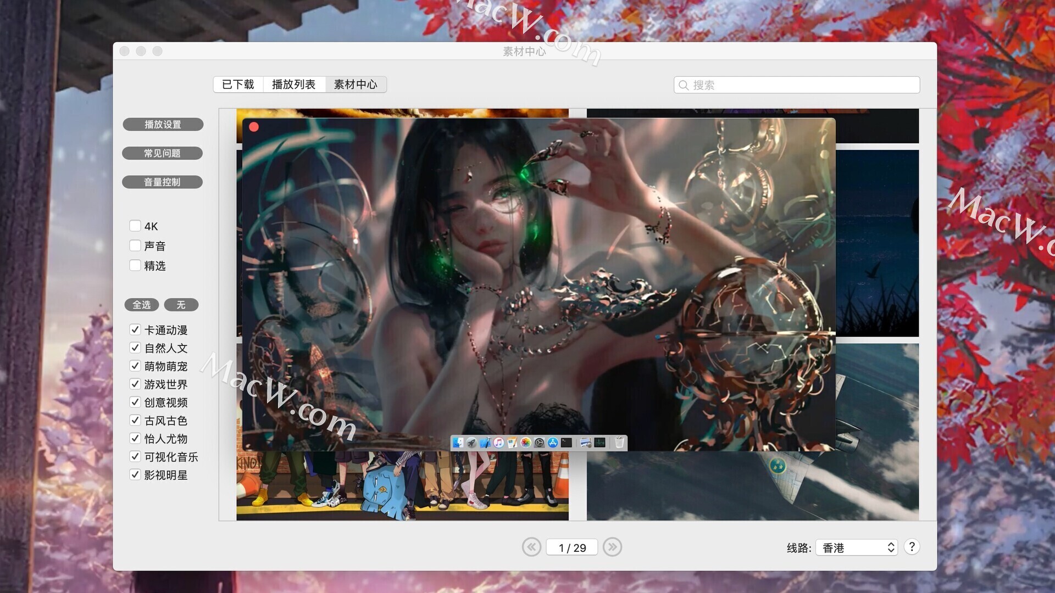Enable the 4K filter checkbox
The height and width of the screenshot is (593, 1055).
pyautogui.click(x=135, y=226)
